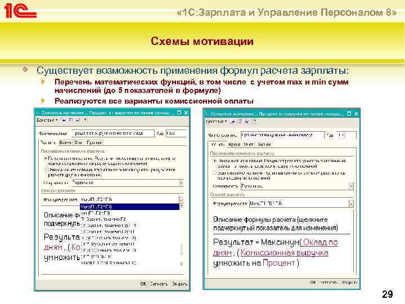Image resolution: width=405 pixels, height=304 pixels.
Task: Click Формула расчета field in right window
Action: (299, 204)
